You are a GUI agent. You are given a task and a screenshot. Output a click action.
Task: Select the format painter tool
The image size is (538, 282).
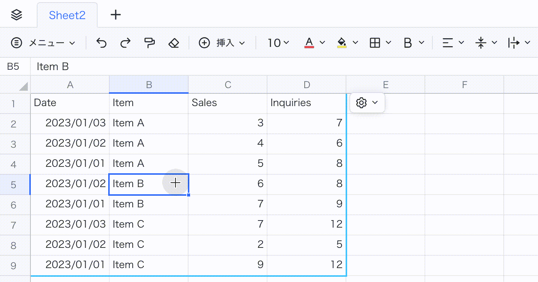150,43
